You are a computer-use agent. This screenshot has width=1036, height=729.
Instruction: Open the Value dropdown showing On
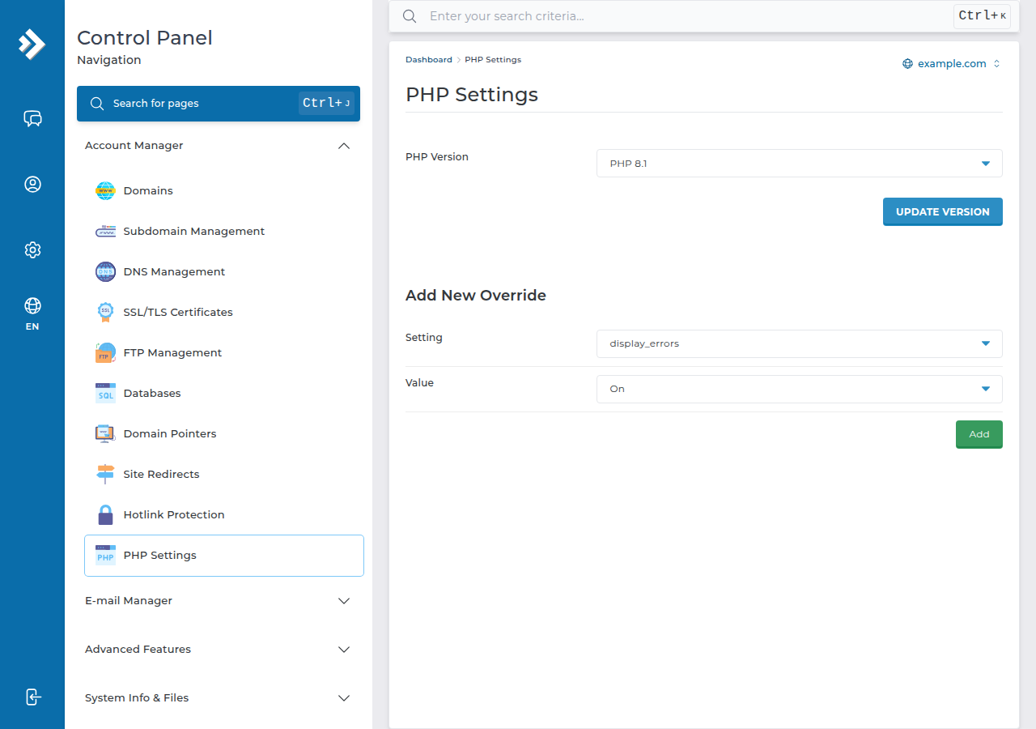click(799, 389)
